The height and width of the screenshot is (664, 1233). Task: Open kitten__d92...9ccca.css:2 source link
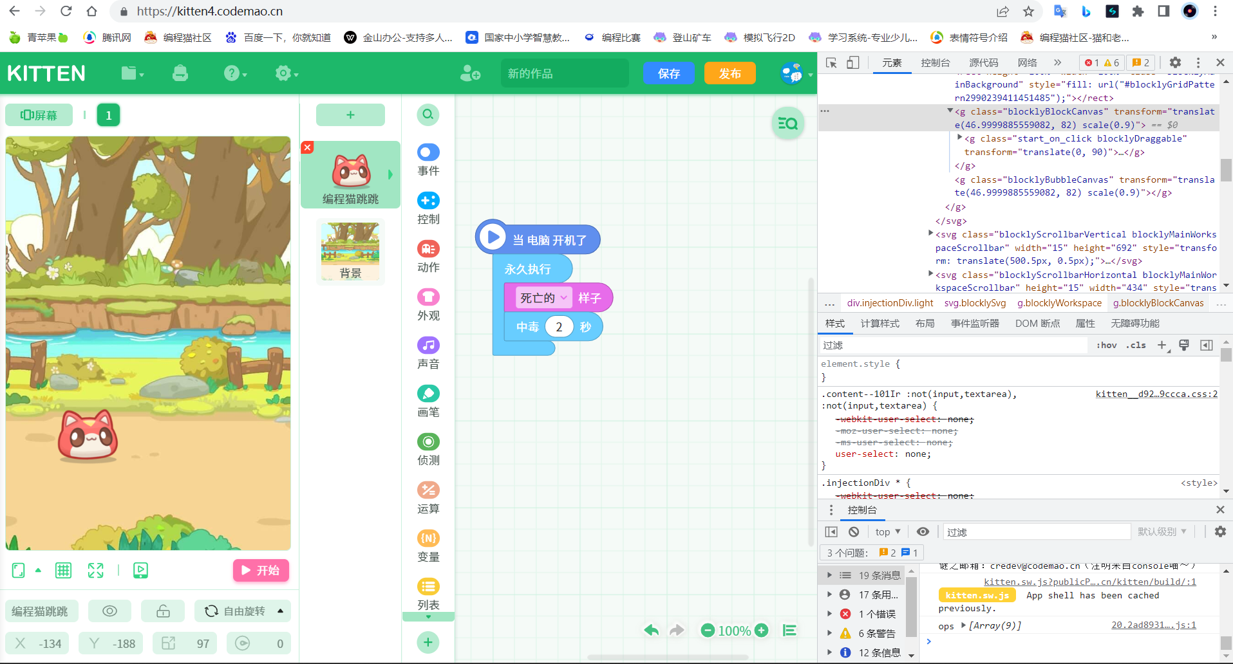point(1156,394)
